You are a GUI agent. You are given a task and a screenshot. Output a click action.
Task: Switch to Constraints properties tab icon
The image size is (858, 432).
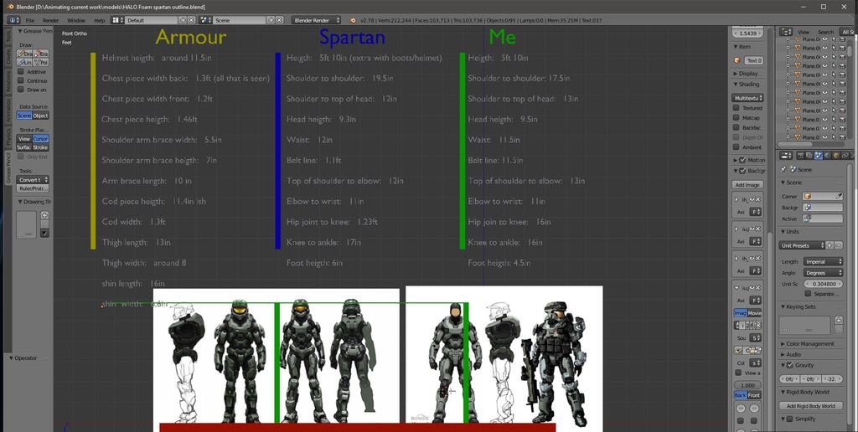click(845, 156)
